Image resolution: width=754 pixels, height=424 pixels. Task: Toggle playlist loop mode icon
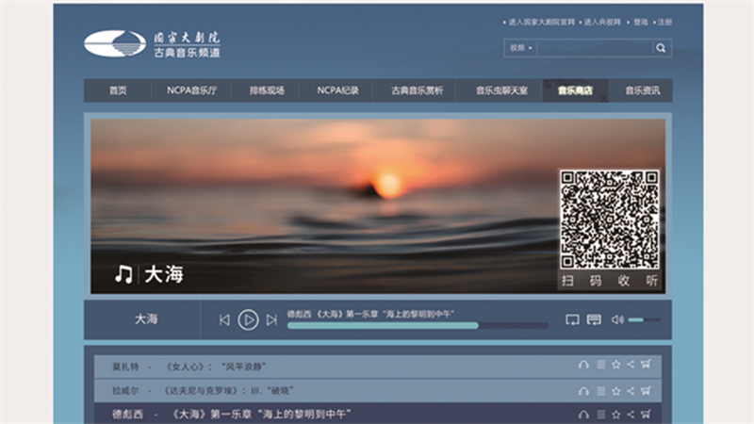(594, 319)
